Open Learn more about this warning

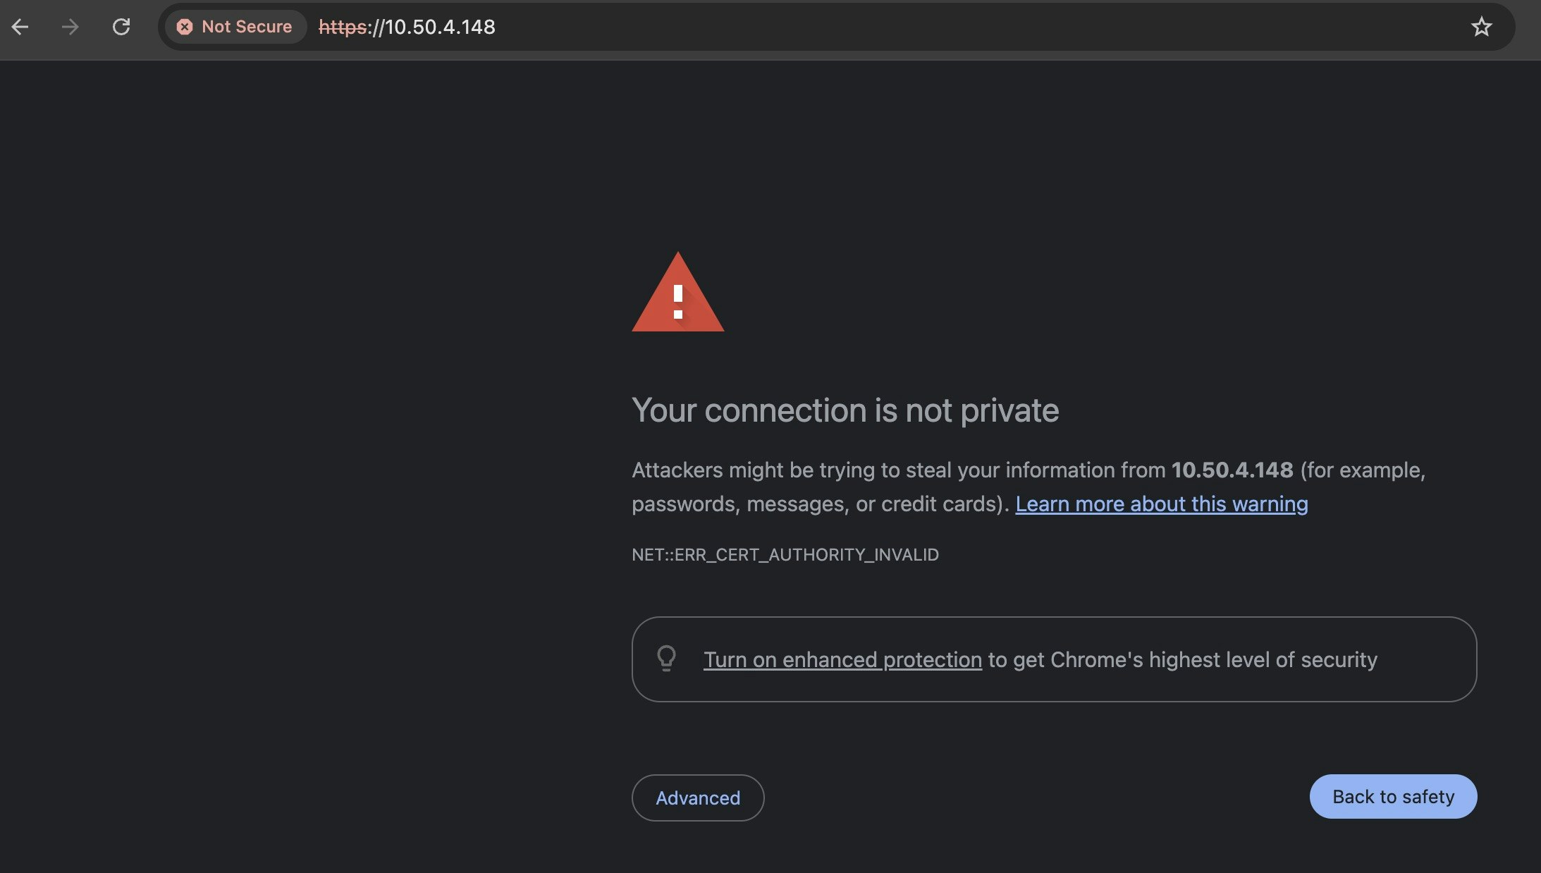click(x=1162, y=504)
